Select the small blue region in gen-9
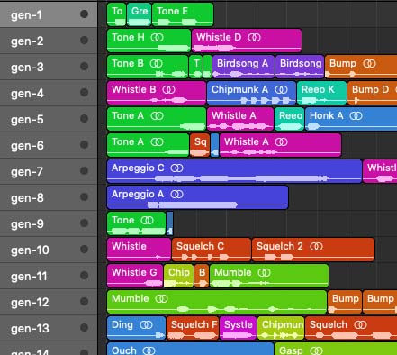This screenshot has width=397, height=355. click(169, 223)
